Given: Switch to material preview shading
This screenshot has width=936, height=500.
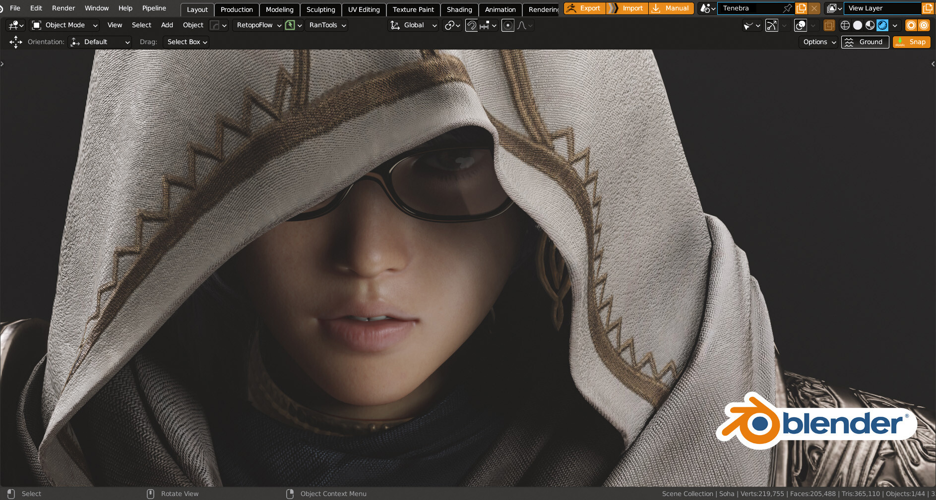Looking at the screenshot, I should tap(870, 25).
